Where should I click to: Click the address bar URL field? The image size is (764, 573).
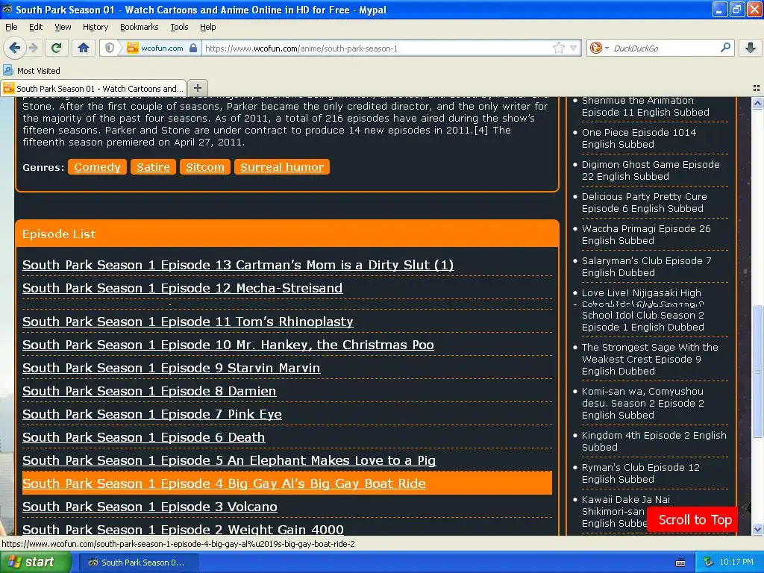tap(378, 48)
